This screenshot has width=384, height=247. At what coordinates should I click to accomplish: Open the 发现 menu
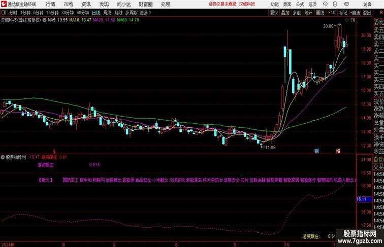tap(104, 4)
